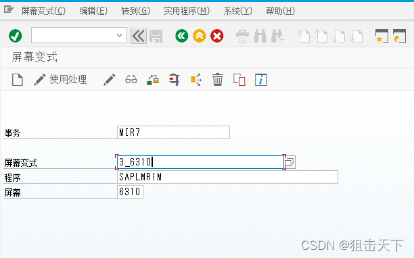This screenshot has width=414, height=258.
Task: Click the 使用处理 pencil button
Action: pos(60,80)
